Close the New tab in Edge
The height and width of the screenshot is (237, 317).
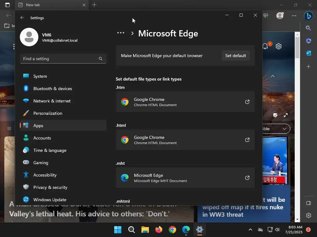point(84,5)
